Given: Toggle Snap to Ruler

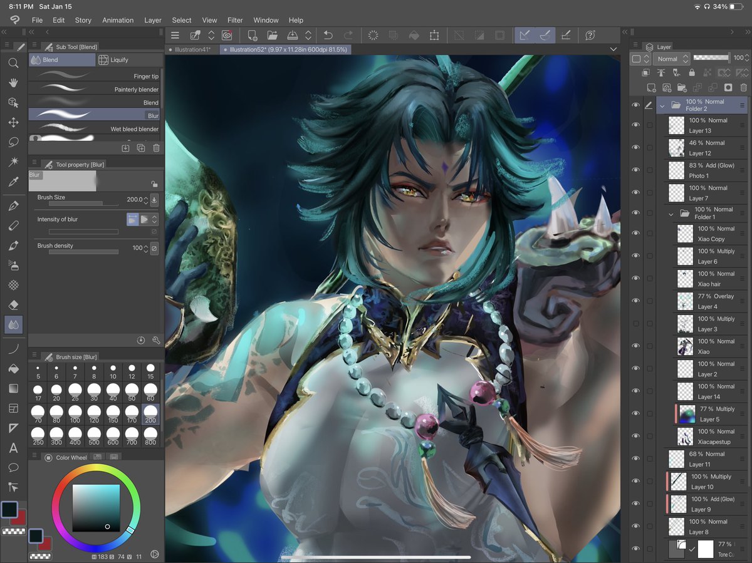Looking at the screenshot, I should 525,36.
